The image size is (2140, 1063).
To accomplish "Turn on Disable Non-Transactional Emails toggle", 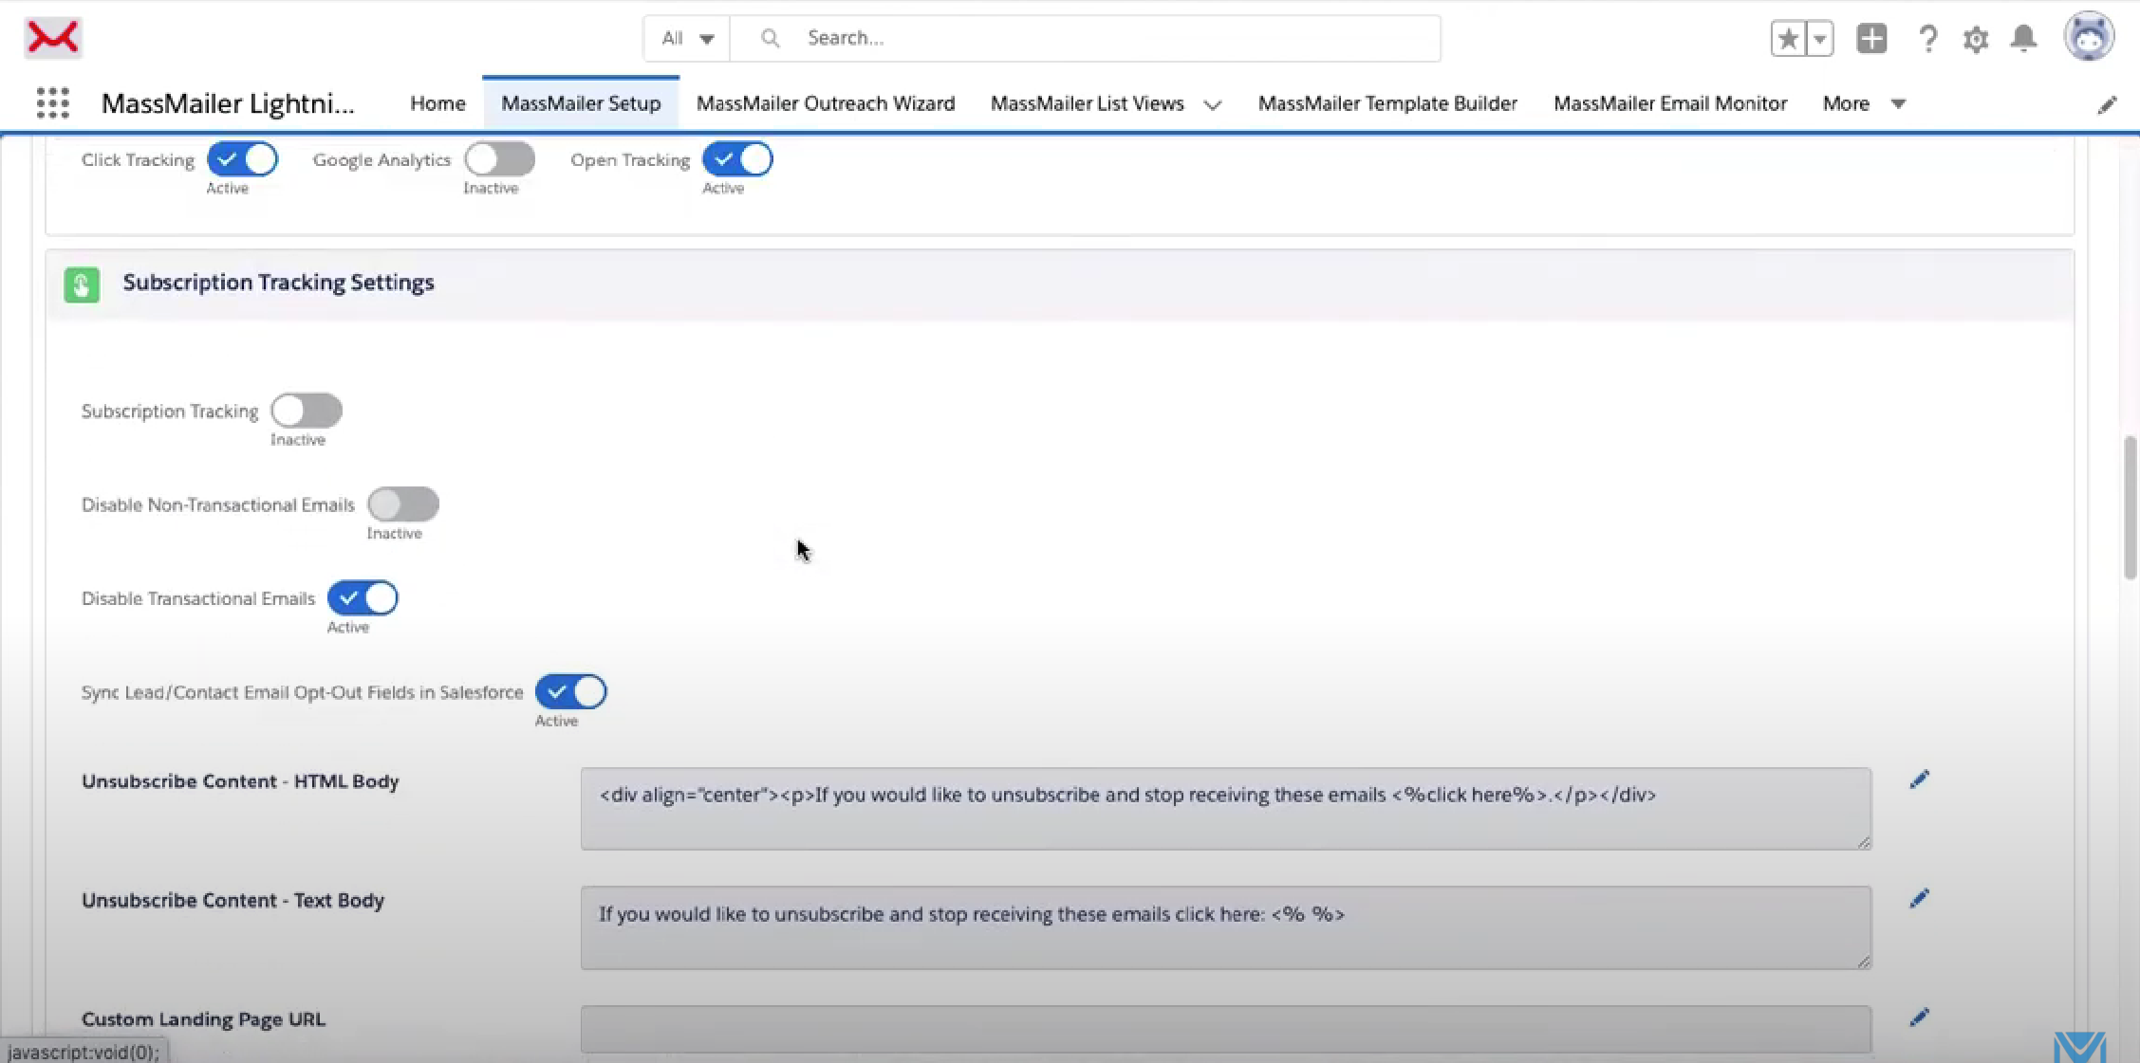I will click(403, 504).
